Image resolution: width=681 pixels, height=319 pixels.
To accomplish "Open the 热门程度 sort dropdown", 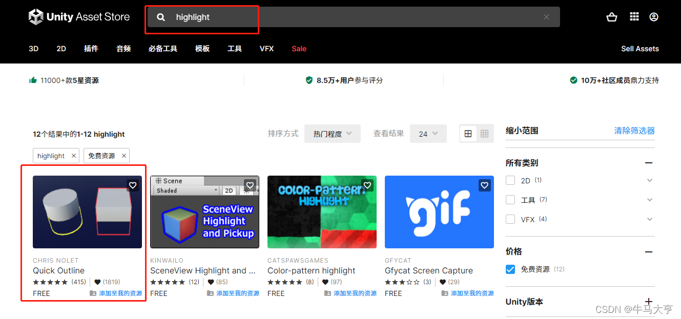I will click(333, 134).
